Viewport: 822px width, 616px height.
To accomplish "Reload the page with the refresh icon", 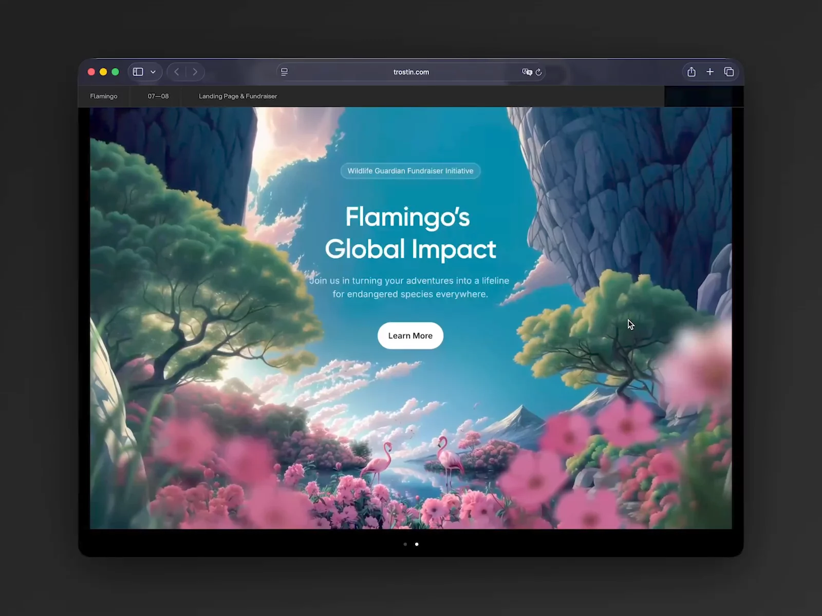I will click(x=538, y=72).
